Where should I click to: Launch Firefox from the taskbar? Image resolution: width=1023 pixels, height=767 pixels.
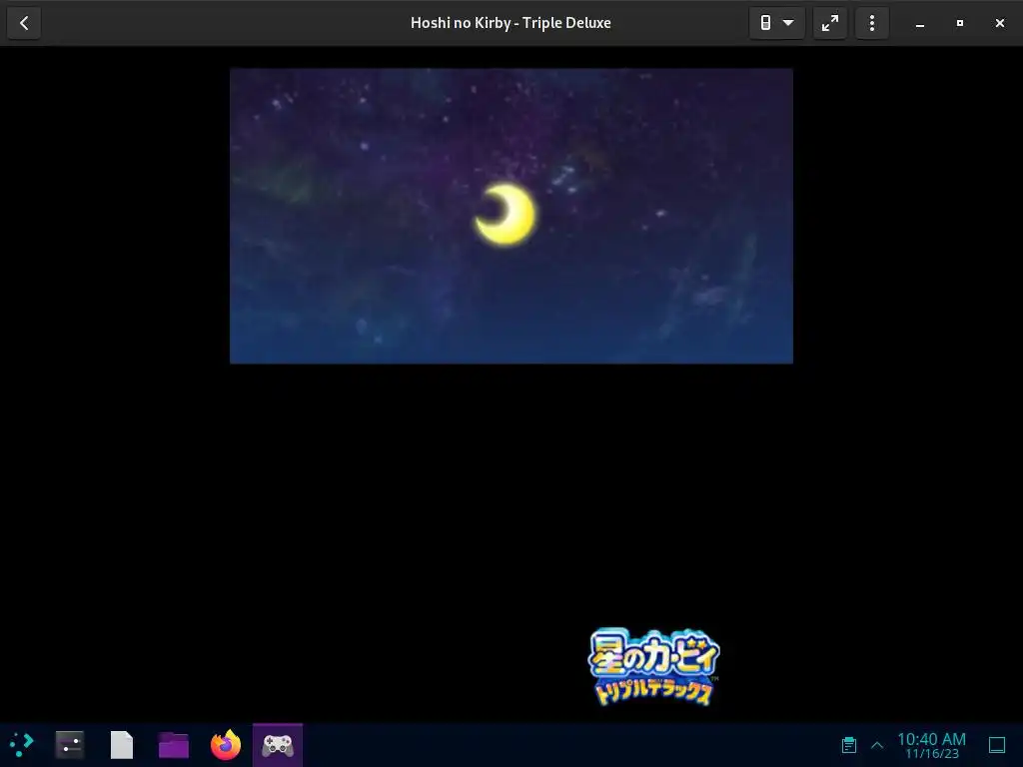point(226,744)
